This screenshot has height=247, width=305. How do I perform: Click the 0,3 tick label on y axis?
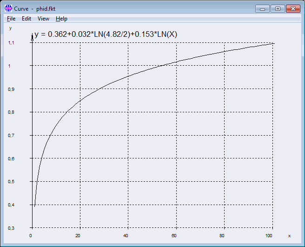(x=12, y=228)
